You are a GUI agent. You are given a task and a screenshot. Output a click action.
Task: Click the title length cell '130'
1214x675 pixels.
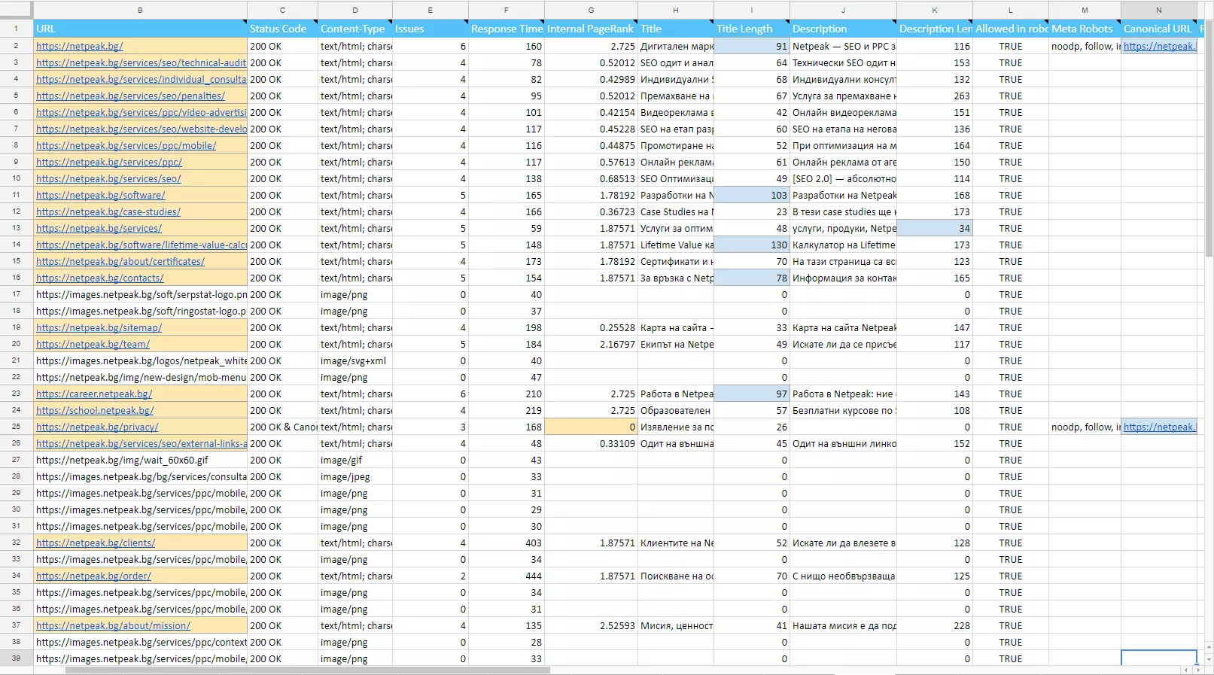pos(751,245)
